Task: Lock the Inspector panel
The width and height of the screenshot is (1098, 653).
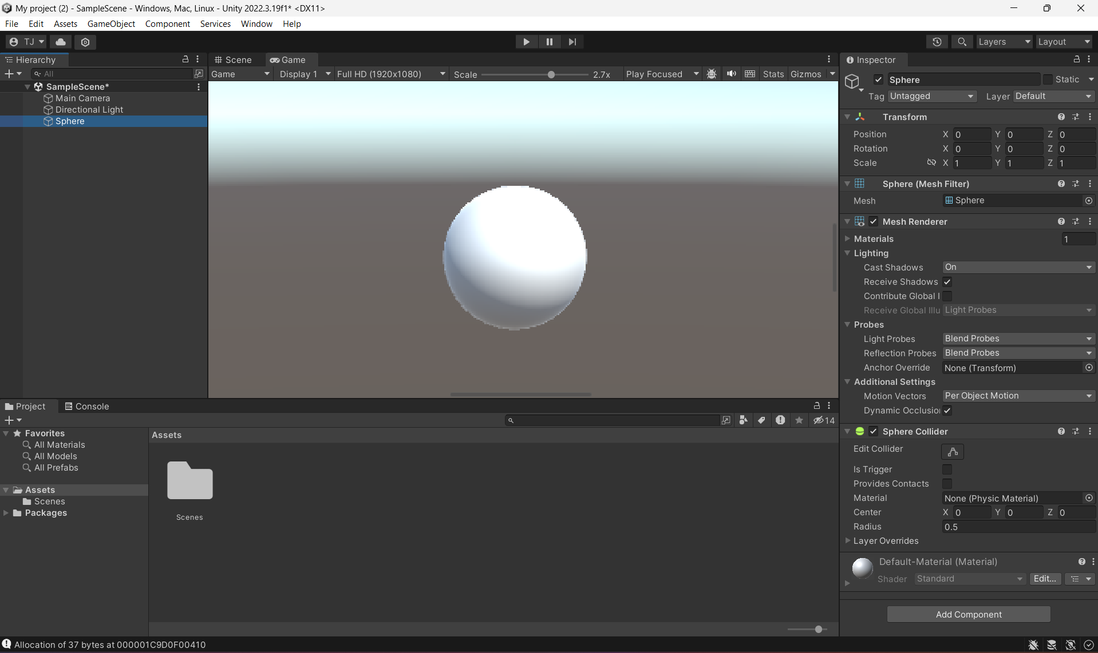Action: (x=1076, y=59)
